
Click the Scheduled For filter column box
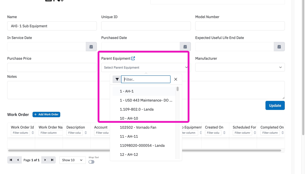tap(242, 133)
